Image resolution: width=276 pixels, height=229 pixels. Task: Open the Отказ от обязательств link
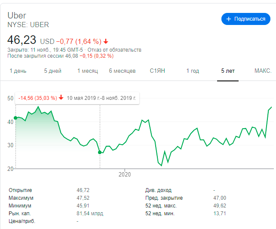[x=114, y=50]
